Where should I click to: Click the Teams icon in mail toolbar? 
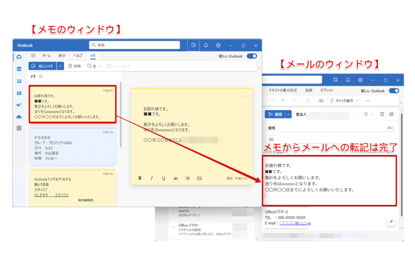321,101
